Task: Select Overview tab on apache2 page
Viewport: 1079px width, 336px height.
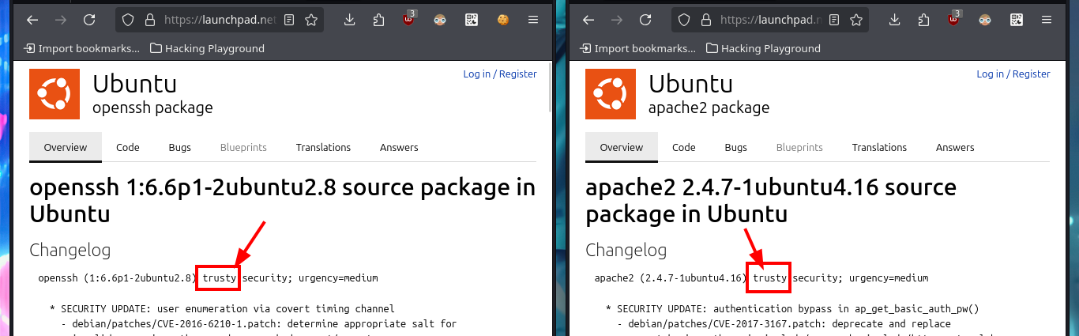Action: pos(622,147)
